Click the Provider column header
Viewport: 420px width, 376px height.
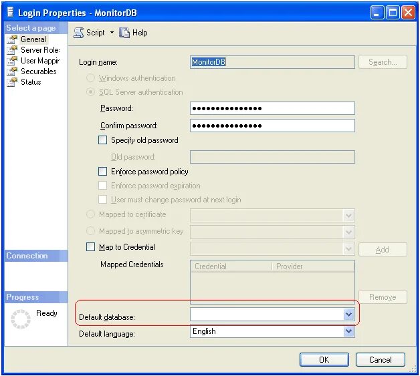click(313, 266)
